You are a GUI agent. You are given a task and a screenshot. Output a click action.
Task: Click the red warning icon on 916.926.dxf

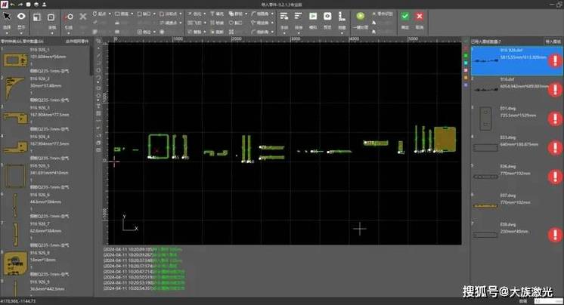pos(555,60)
